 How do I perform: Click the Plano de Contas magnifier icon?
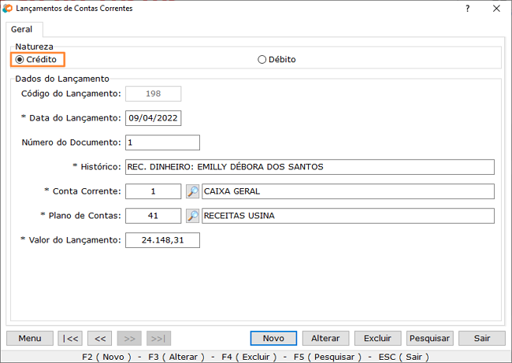(x=193, y=216)
